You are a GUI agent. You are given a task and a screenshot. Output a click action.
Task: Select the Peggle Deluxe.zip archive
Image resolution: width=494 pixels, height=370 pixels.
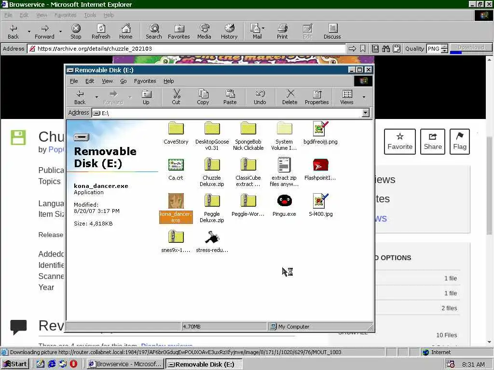click(x=212, y=208)
